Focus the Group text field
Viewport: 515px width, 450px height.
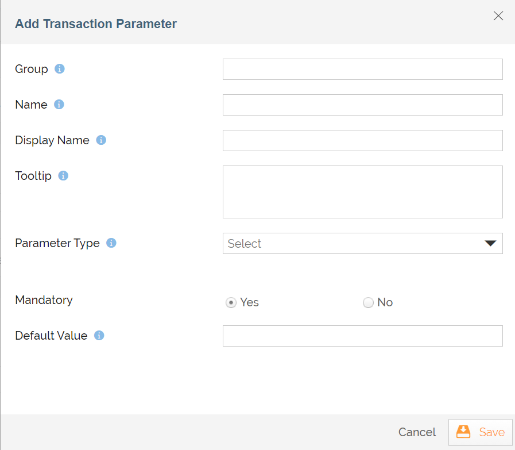[x=362, y=69]
